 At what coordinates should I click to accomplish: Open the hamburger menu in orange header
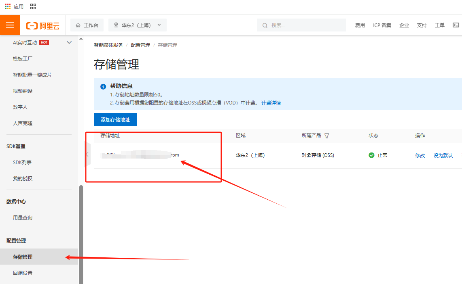(x=10, y=25)
